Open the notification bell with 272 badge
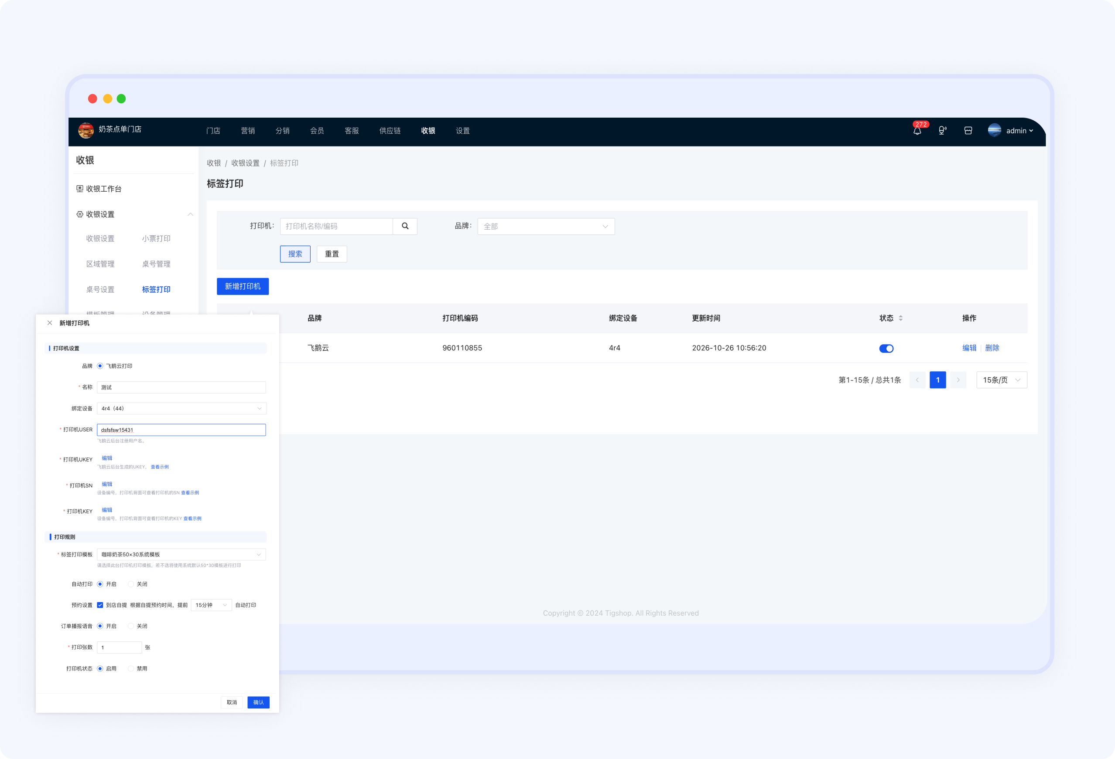This screenshot has width=1115, height=759. (917, 130)
